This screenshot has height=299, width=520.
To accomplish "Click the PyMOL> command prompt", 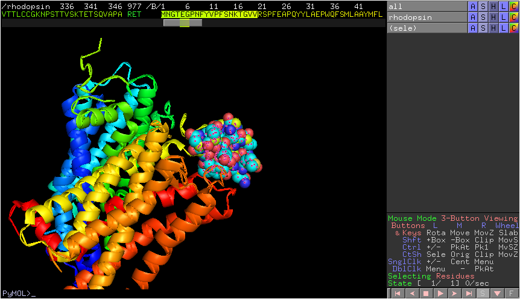I will (18, 294).
